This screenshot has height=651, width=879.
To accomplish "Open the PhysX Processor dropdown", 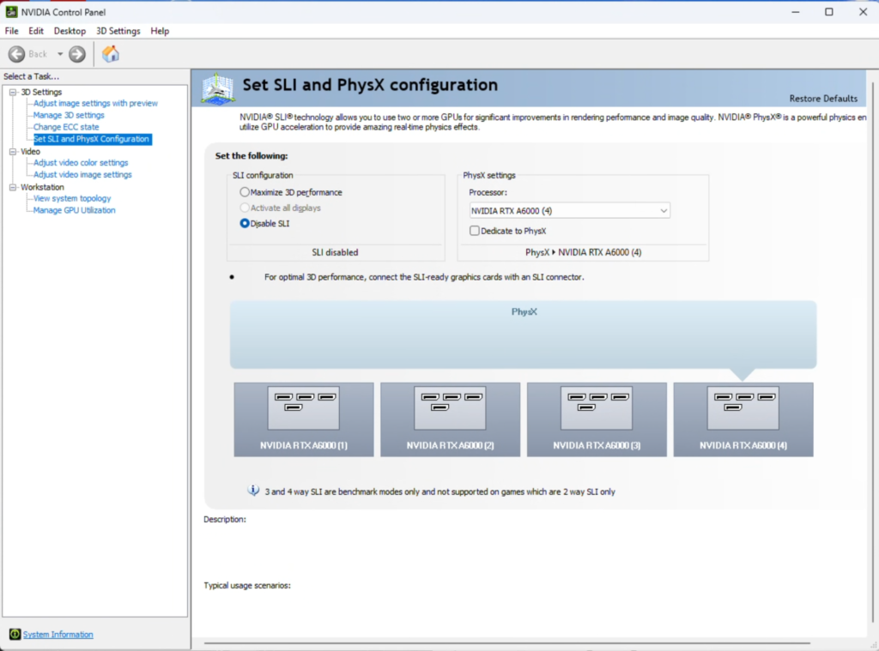I will tap(569, 210).
